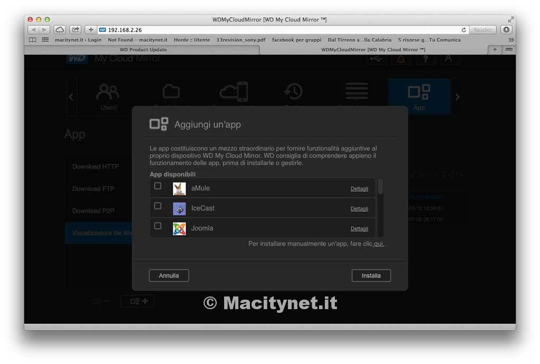This screenshot has height=364, width=540.
Task: Click the aMule app icon
Action: (x=179, y=189)
